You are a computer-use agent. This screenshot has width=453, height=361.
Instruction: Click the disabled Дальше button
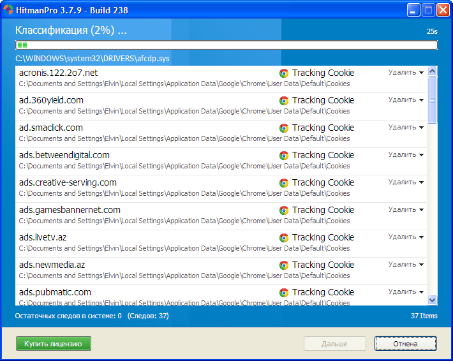[x=334, y=344]
